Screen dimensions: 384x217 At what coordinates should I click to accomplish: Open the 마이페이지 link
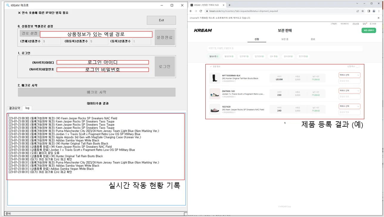(345, 24)
